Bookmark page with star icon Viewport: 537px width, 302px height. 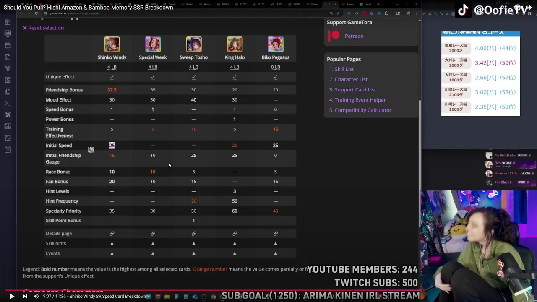click(338, 13)
